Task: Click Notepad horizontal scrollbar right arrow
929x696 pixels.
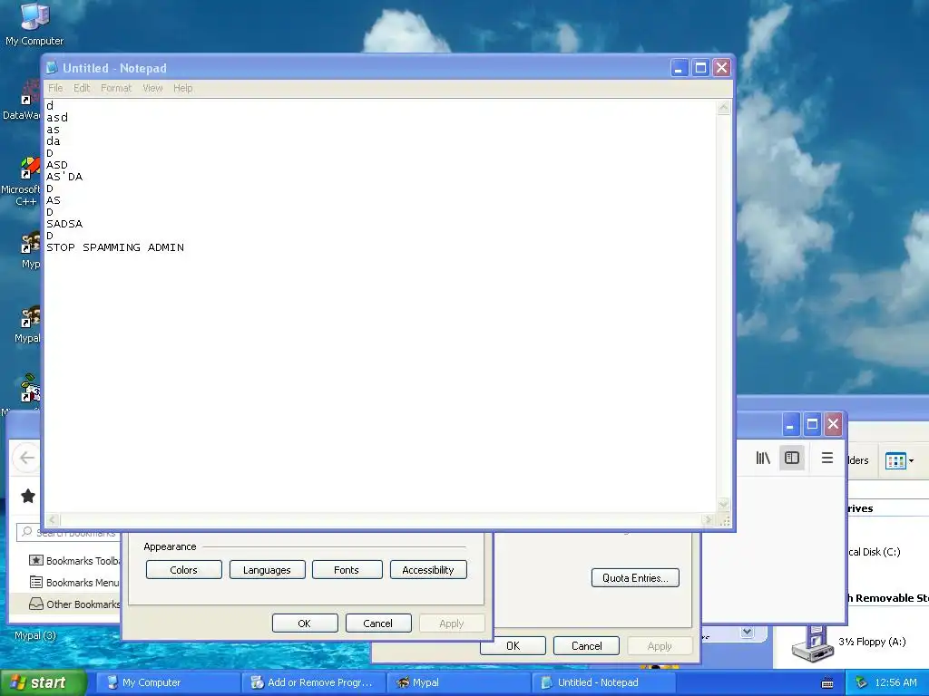Action: click(708, 519)
